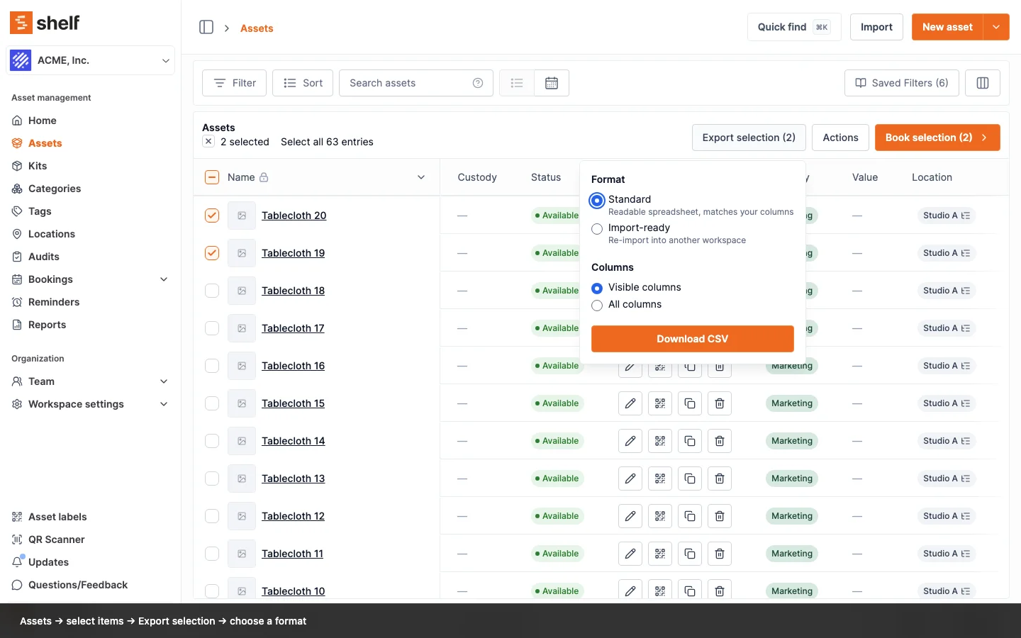Check the Tablecloth 16 checkbox
This screenshot has width=1021, height=638.
(x=212, y=366)
